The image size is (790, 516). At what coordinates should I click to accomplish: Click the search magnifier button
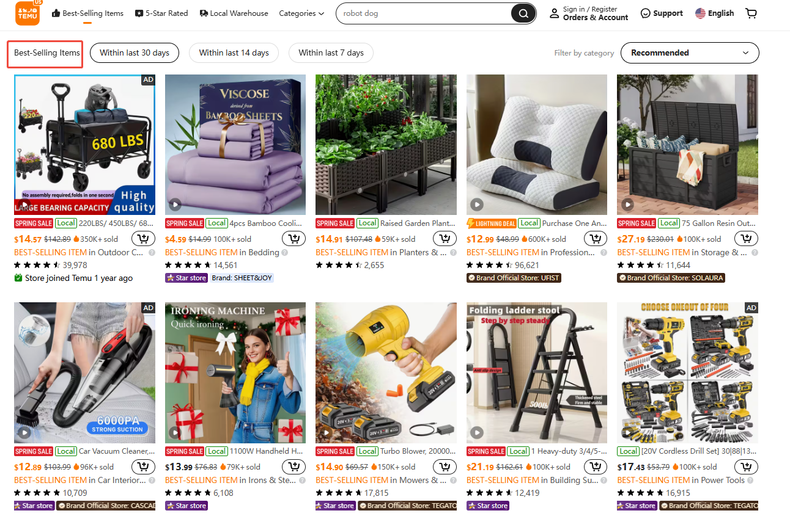pyautogui.click(x=523, y=13)
